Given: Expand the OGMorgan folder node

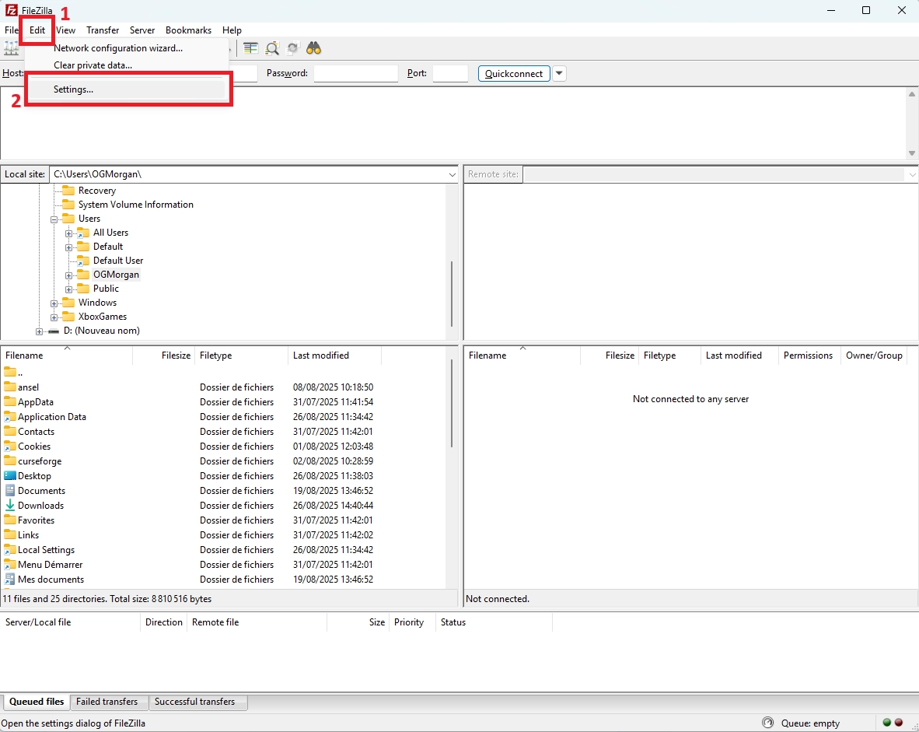Looking at the screenshot, I should click(68, 275).
